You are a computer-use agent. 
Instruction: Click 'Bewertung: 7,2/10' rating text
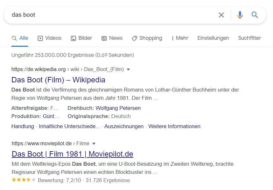(59, 180)
